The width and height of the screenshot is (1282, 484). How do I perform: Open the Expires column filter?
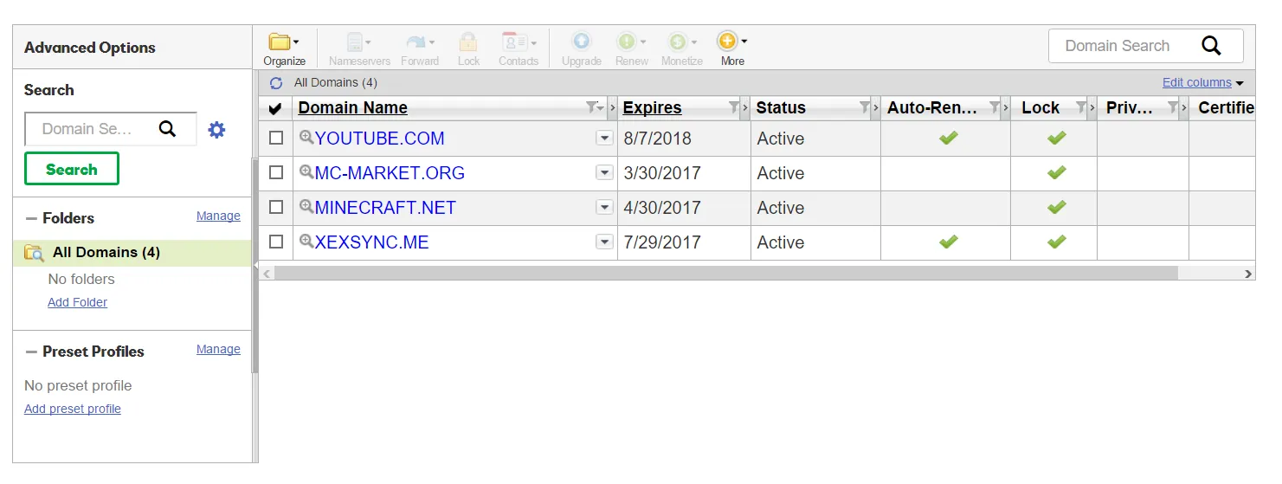pyautogui.click(x=734, y=107)
